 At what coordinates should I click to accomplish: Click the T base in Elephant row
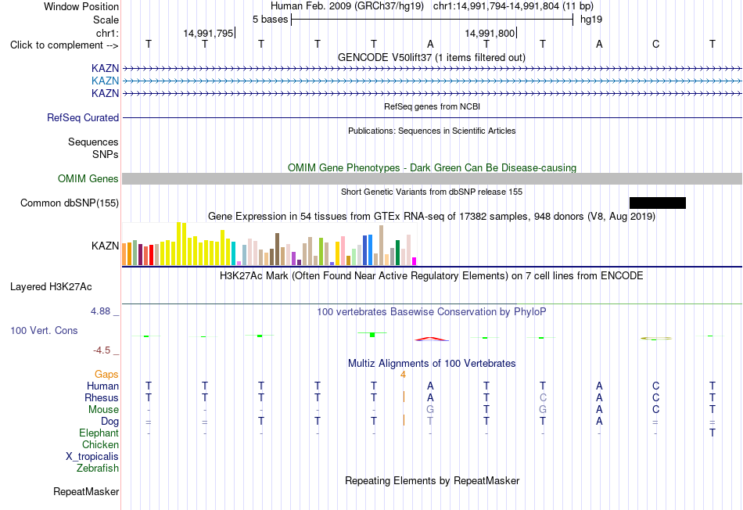[712, 433]
